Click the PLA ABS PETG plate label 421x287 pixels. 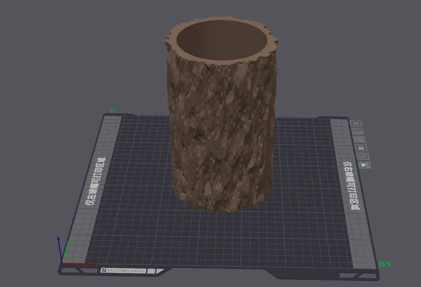(x=124, y=270)
